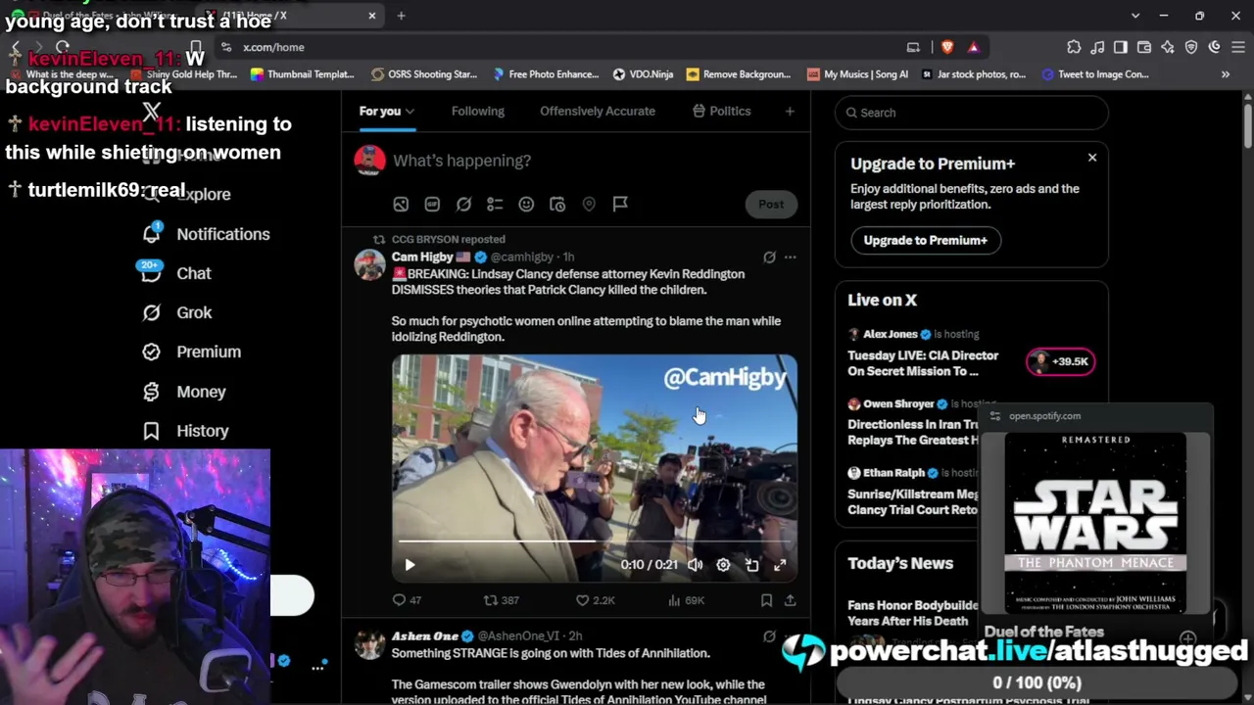Click the Upgrade to Premium+ button
The width and height of the screenshot is (1254, 705).
tap(925, 240)
